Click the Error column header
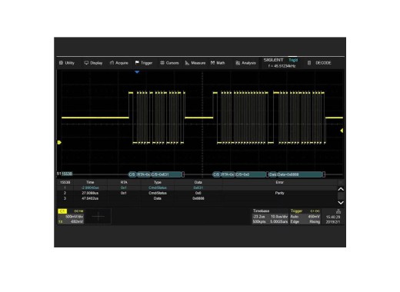Image resolution: width=400 pixels, height=292 pixels. 280,182
